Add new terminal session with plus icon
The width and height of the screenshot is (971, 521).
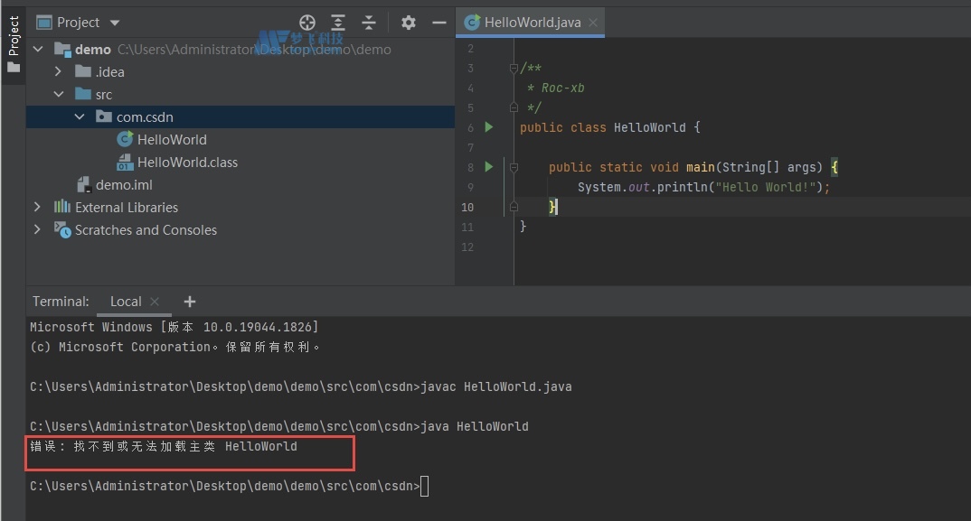(x=190, y=302)
